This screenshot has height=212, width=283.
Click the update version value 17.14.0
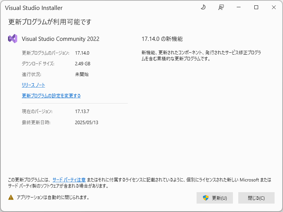(x=82, y=53)
